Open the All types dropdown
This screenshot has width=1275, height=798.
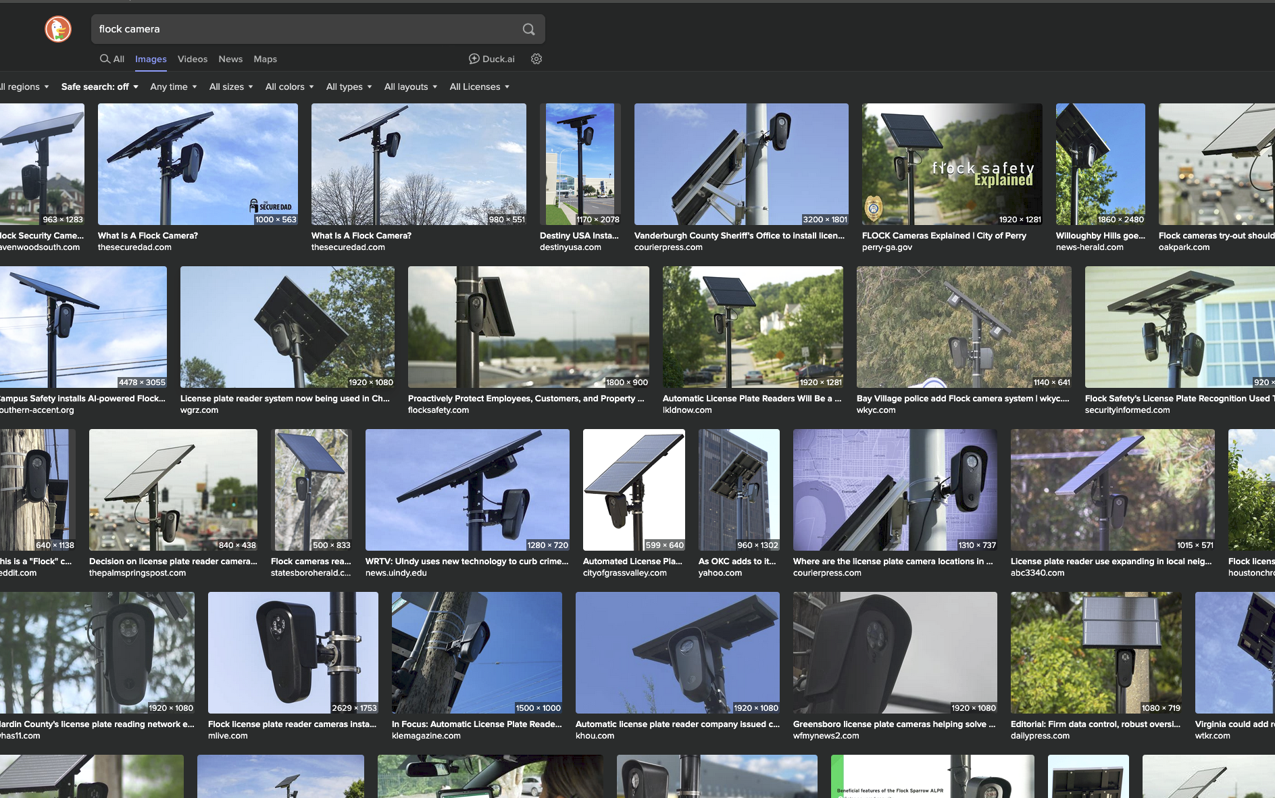click(x=349, y=86)
